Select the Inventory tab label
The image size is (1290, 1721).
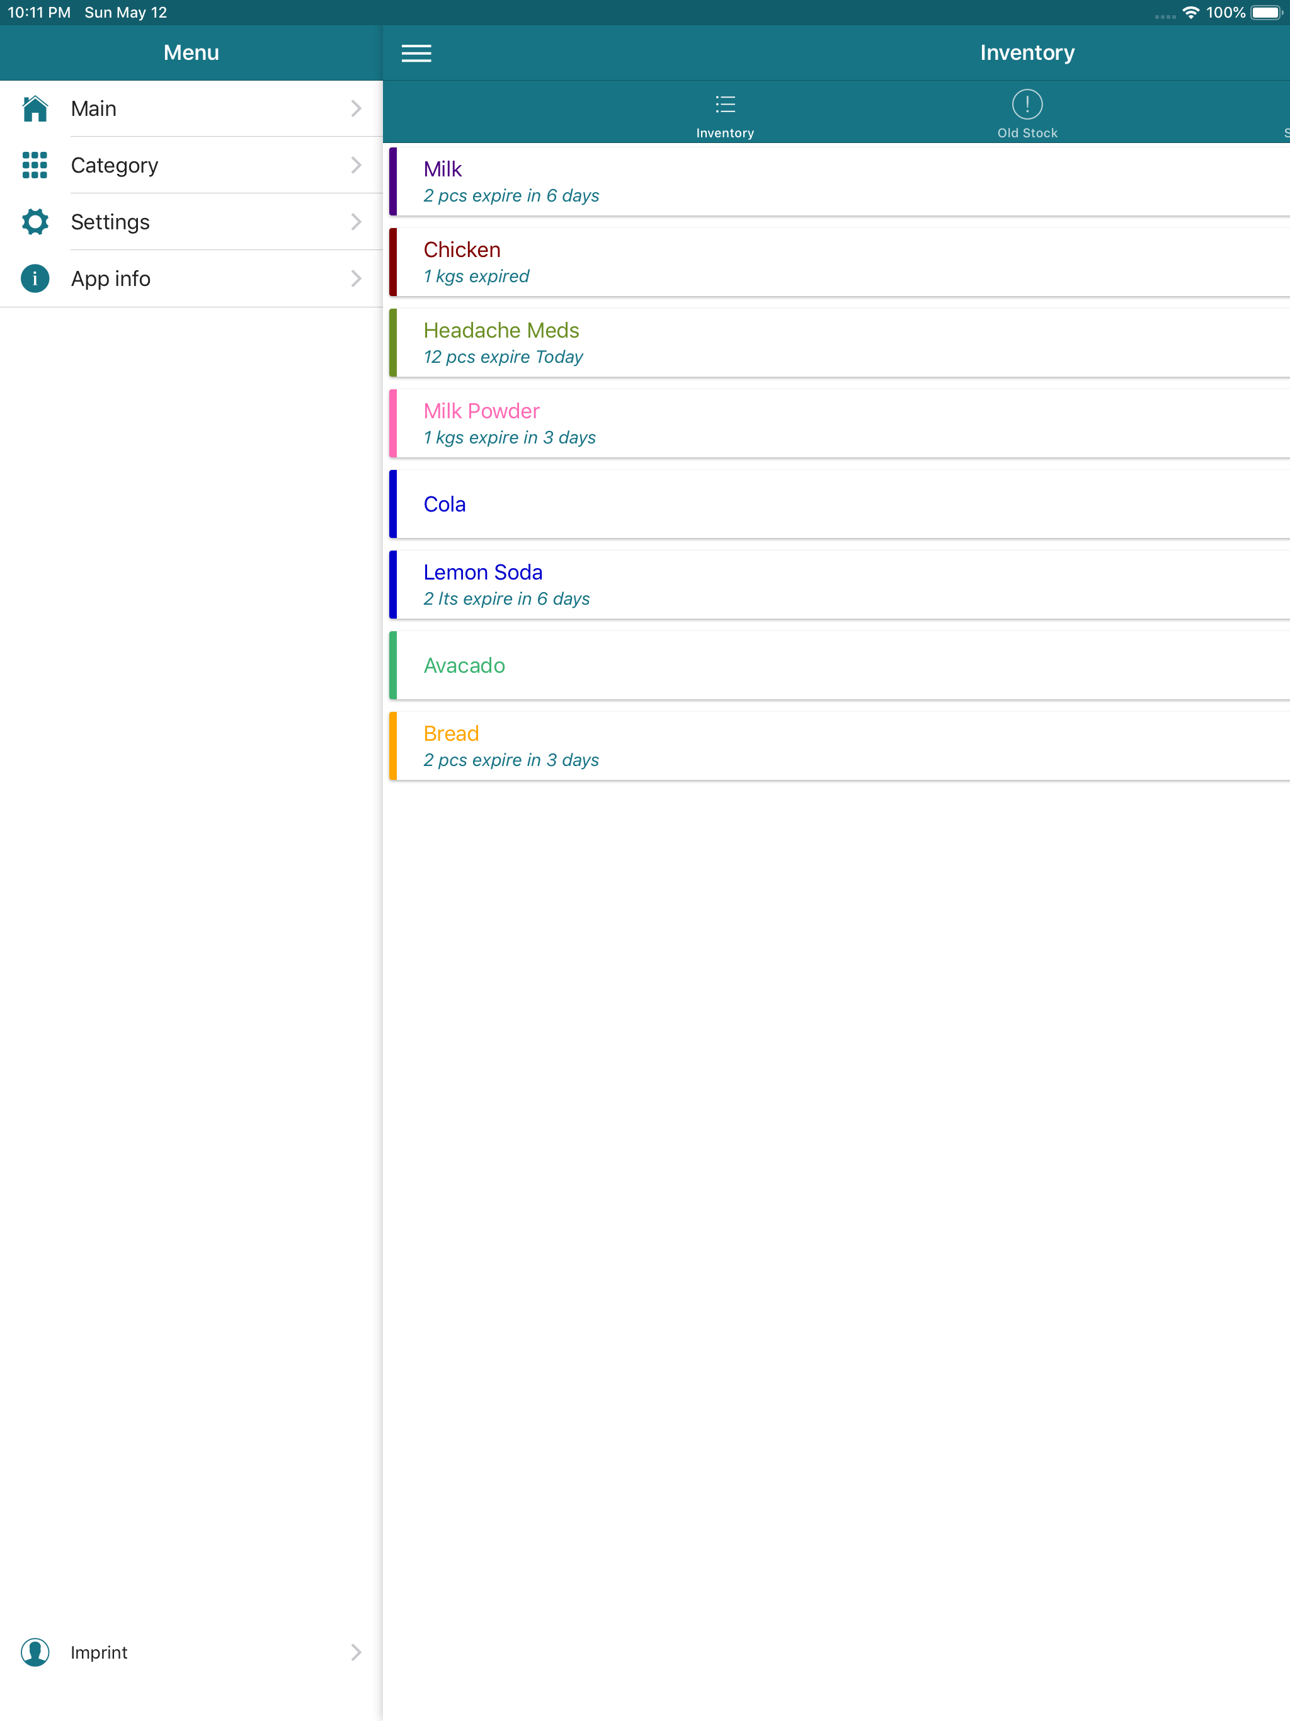[x=725, y=133]
